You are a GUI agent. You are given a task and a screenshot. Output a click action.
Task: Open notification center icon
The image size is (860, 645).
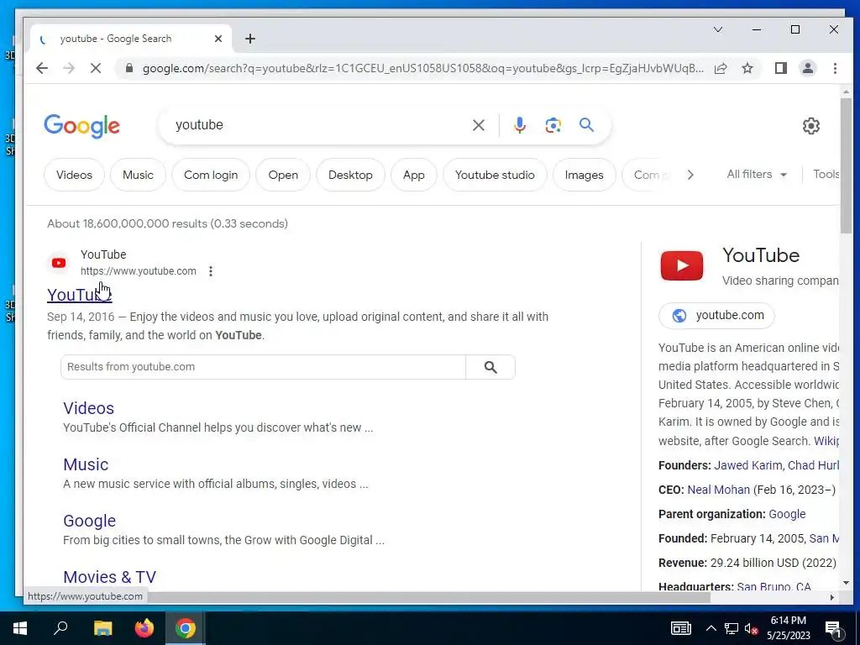point(833,628)
